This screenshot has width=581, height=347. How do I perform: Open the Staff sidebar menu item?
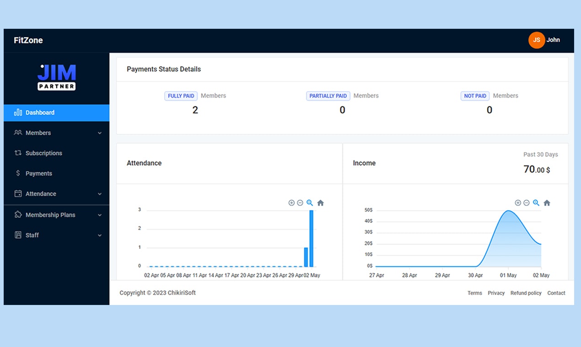(x=57, y=235)
